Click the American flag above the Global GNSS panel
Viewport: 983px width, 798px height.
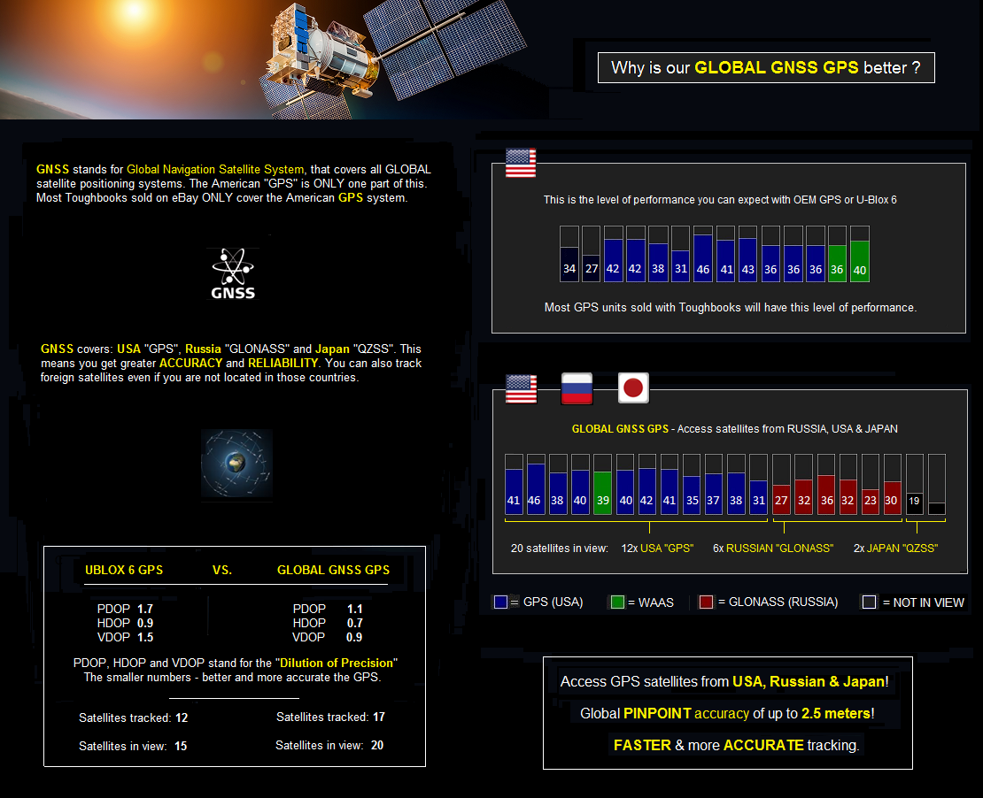tap(521, 389)
